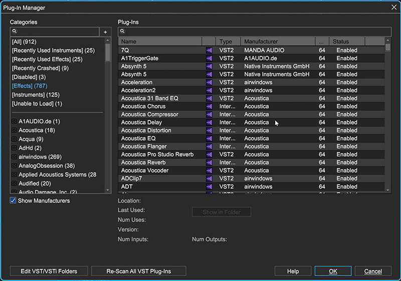Open Edit VST/VSTi Folders

click(x=49, y=271)
